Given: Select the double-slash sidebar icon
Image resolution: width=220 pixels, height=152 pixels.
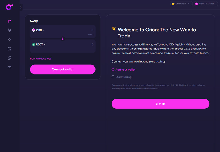Looking at the screenshot, I should click(10, 39).
